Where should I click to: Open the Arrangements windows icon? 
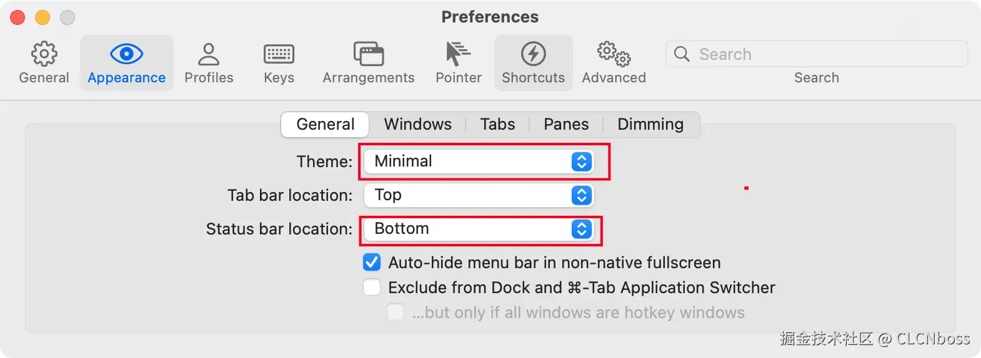pyautogui.click(x=368, y=55)
